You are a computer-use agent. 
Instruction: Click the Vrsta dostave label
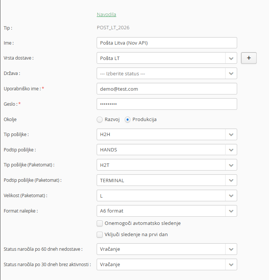(19, 58)
